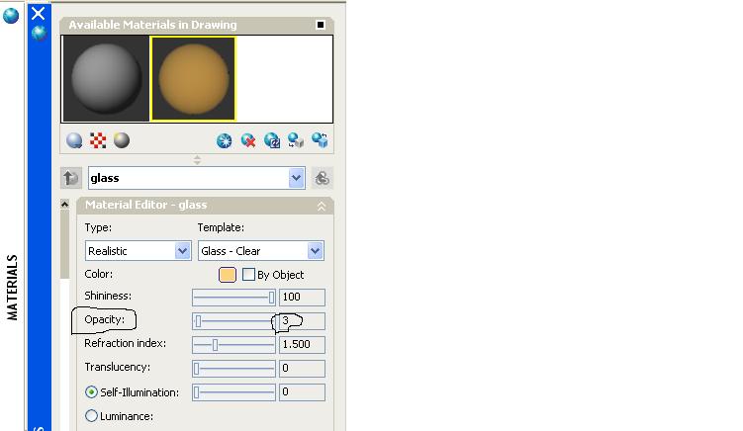Toggle the display mode square button in Available Materials header
The image size is (743, 431).
[321, 25]
